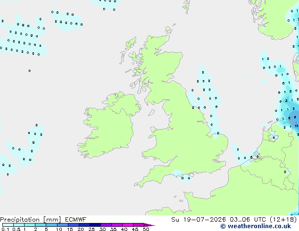Click the "6" precipitation value near Germany
This screenshot has height=231, width=299.
(295, 117)
